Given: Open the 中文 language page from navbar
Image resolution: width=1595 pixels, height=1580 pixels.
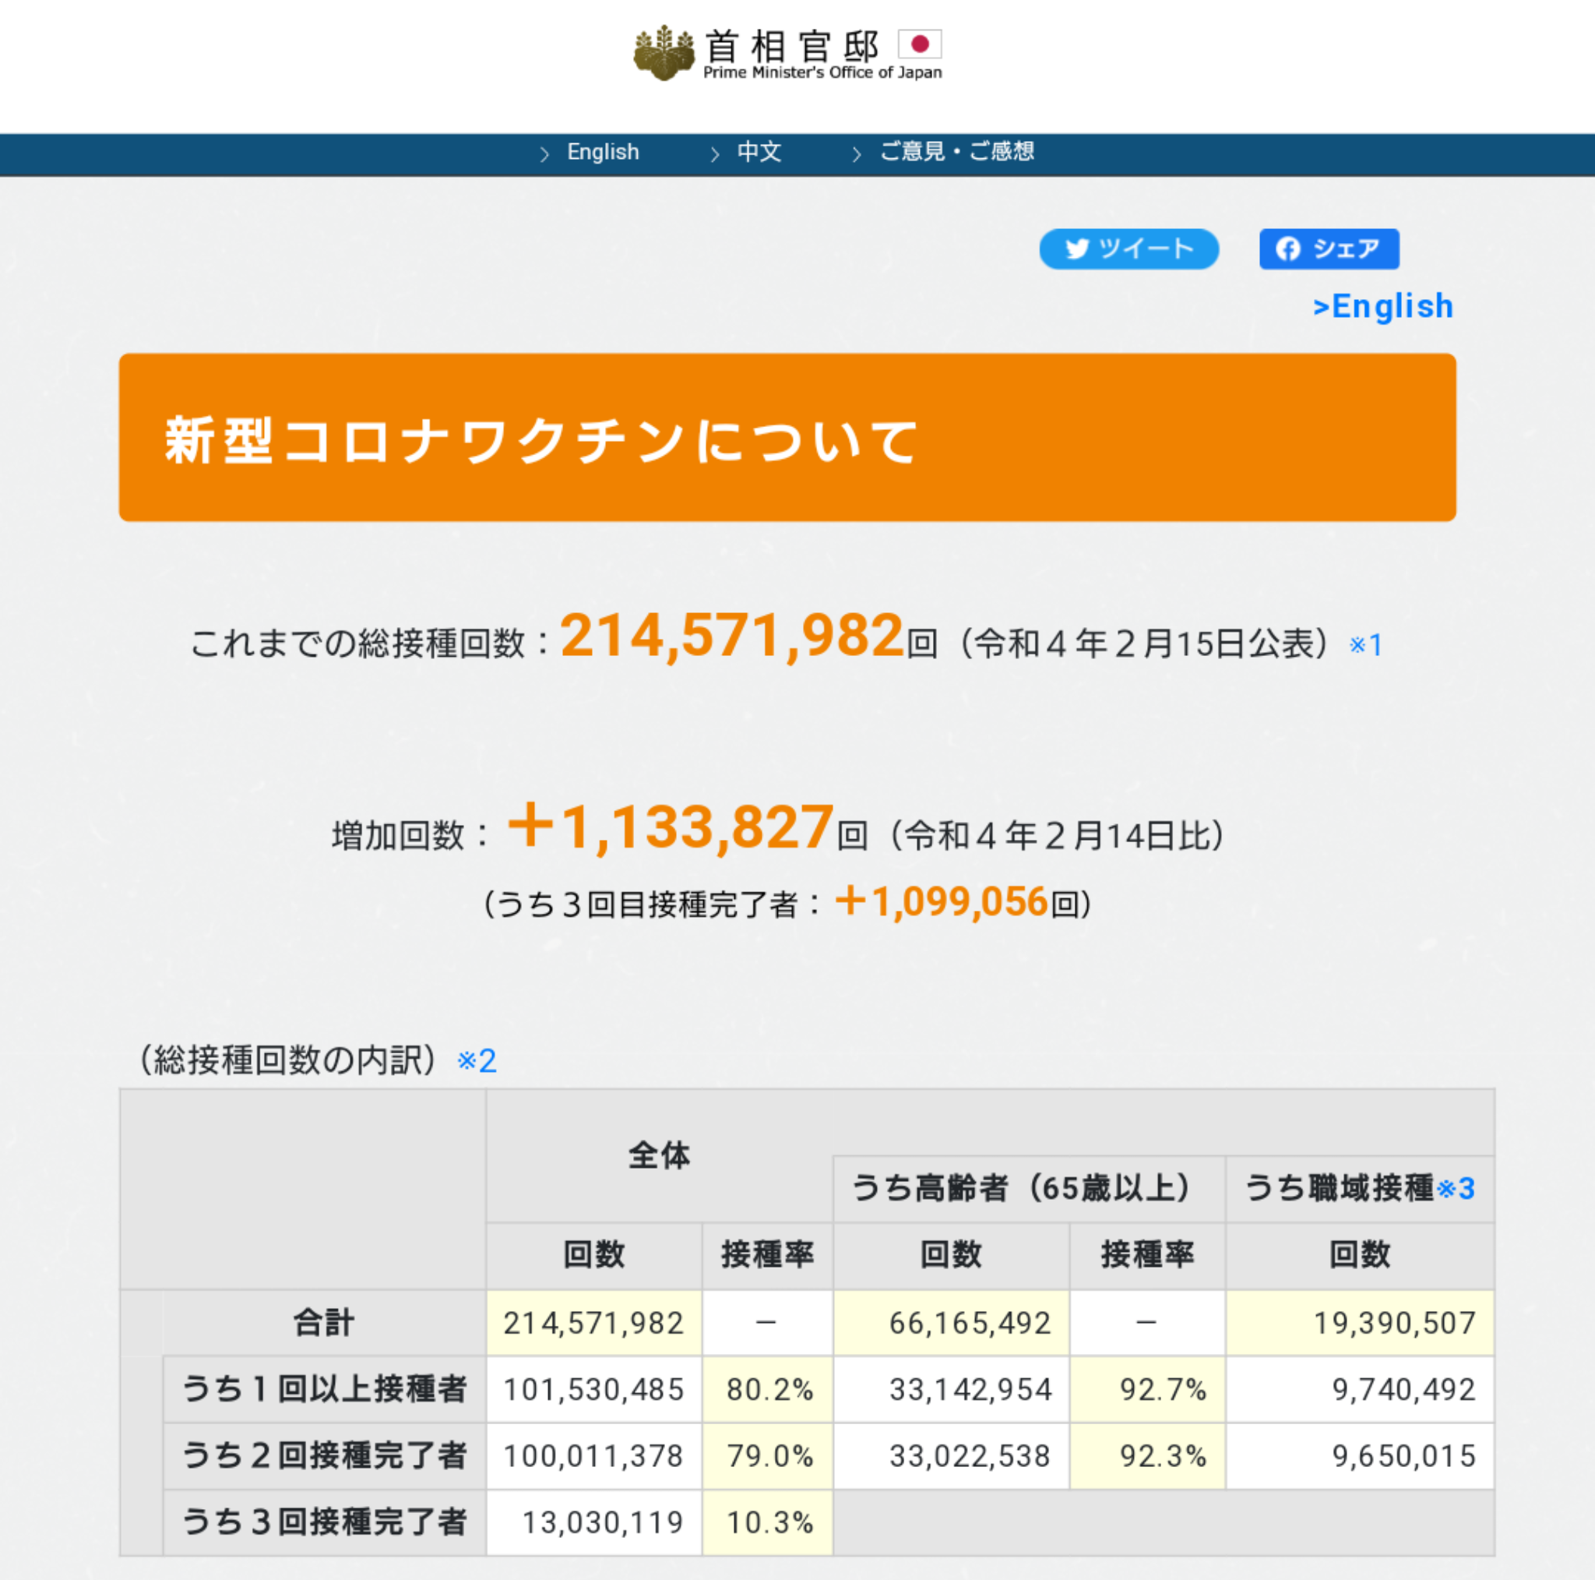Looking at the screenshot, I should (x=759, y=152).
